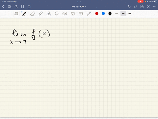Tap the screen recording indicator
158x119 pixels.
tap(140, 1)
